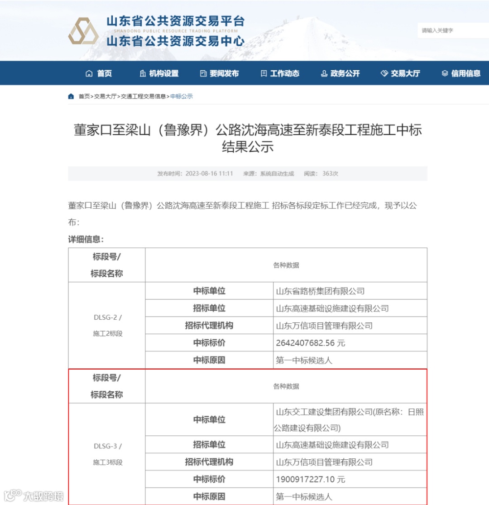Click 山东万信项目管理有限公司 in DLSG-2 section
The image size is (489, 505).
[324, 326]
